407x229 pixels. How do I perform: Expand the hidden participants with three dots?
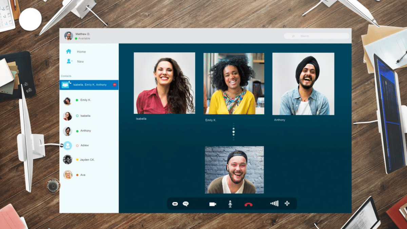click(x=234, y=132)
